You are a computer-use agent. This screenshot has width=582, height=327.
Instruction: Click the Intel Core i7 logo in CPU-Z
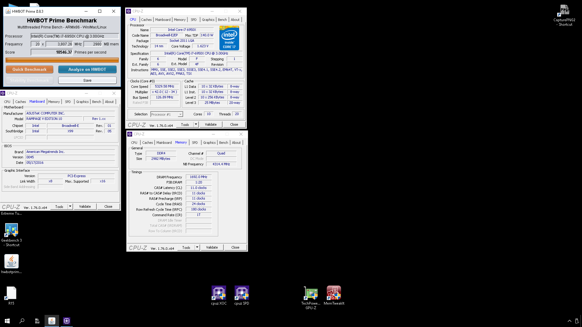point(229,38)
